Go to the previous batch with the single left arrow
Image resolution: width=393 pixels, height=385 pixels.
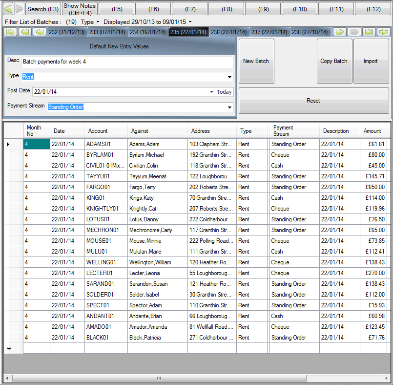click(40, 32)
